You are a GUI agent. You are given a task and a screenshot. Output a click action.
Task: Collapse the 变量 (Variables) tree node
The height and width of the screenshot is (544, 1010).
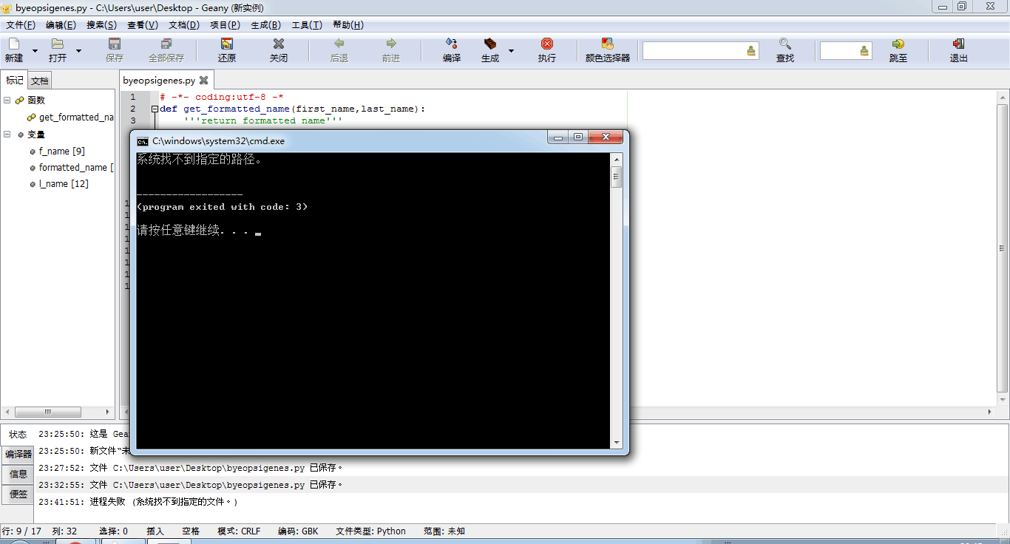point(7,135)
